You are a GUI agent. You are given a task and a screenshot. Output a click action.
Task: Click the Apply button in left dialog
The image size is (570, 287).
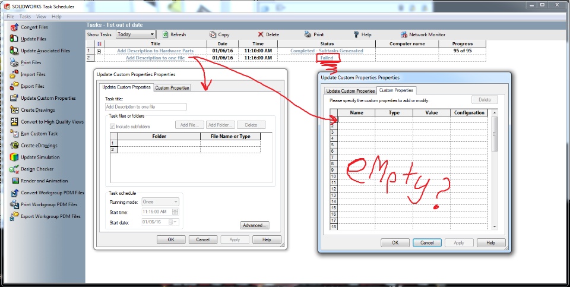pos(235,239)
